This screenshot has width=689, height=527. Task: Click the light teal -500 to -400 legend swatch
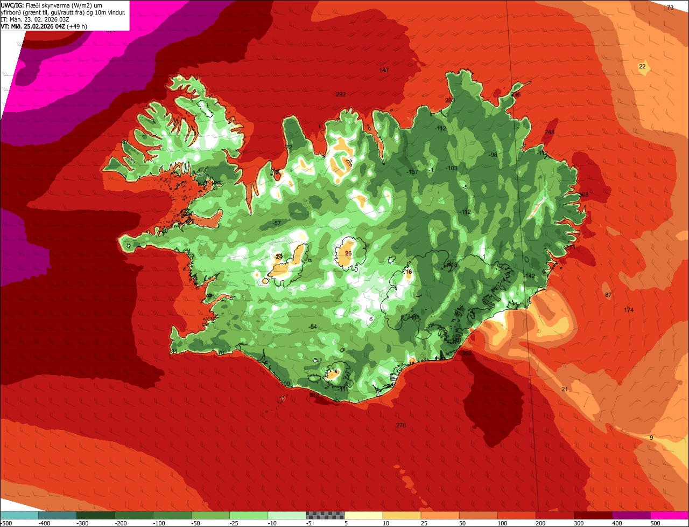tap(19, 515)
